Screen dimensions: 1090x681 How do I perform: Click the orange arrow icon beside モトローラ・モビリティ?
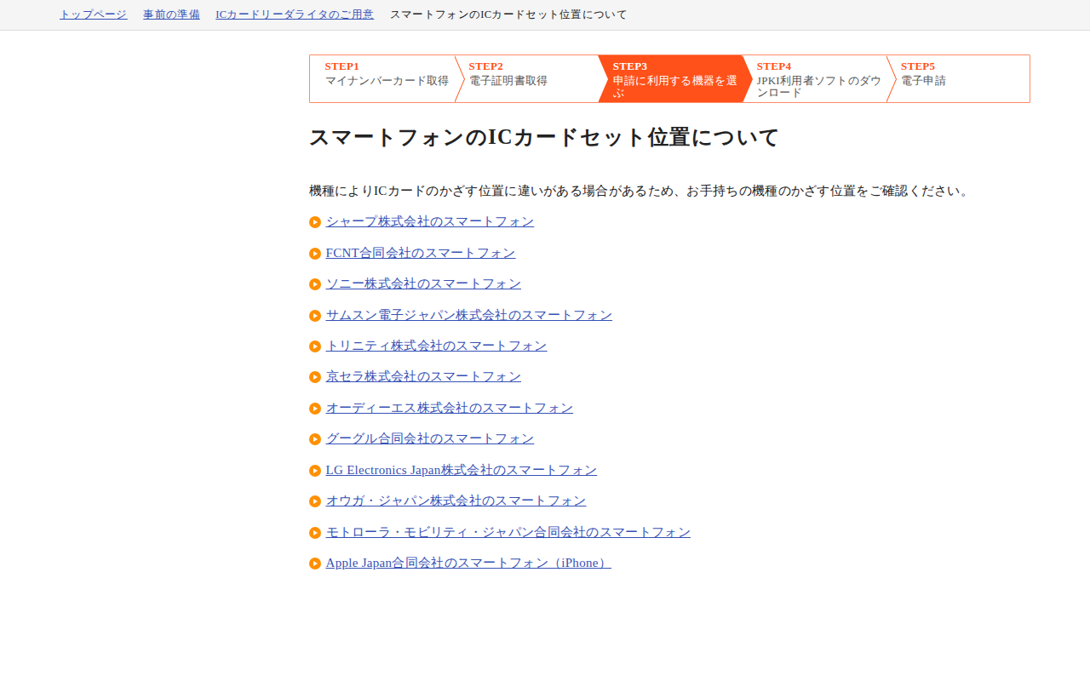coord(315,533)
